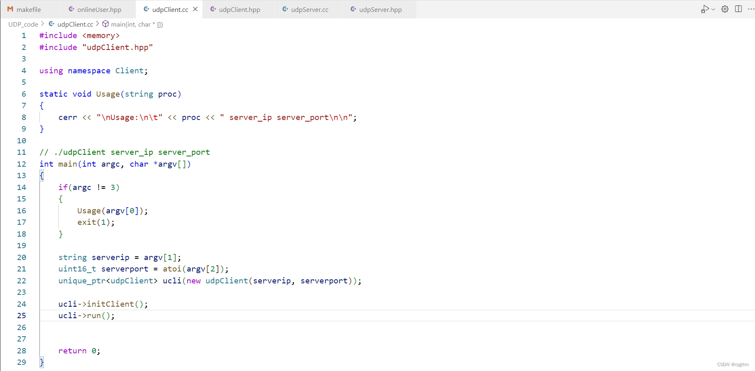
Task: Click 'using namespace Client;' line
Action: (93, 71)
